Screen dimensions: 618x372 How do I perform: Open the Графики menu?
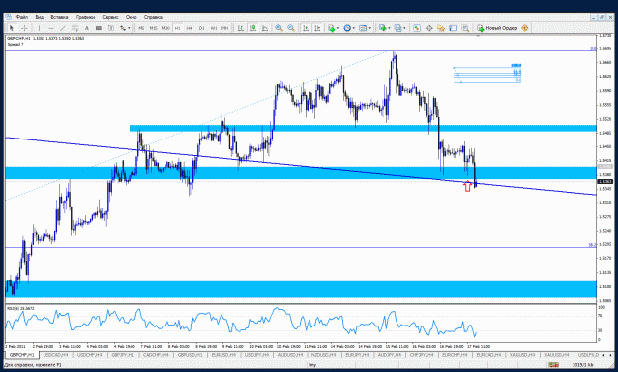click(85, 17)
